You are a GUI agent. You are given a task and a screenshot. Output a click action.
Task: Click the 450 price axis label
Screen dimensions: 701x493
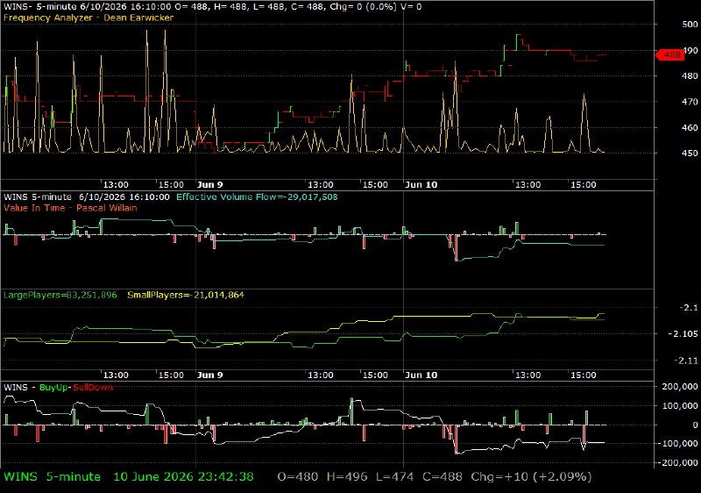click(x=690, y=153)
